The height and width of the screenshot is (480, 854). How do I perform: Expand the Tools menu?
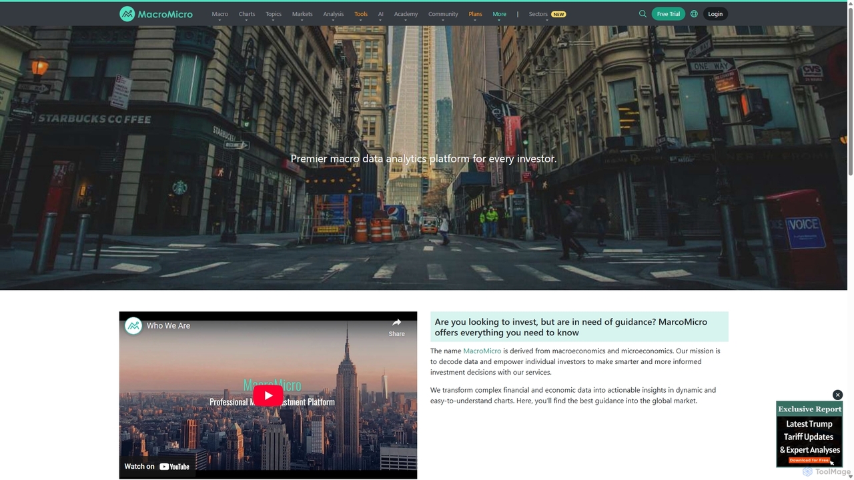(361, 14)
